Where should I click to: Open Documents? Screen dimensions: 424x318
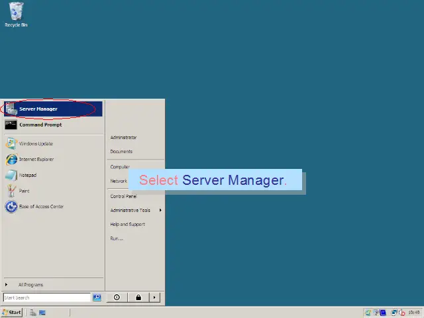click(x=121, y=152)
